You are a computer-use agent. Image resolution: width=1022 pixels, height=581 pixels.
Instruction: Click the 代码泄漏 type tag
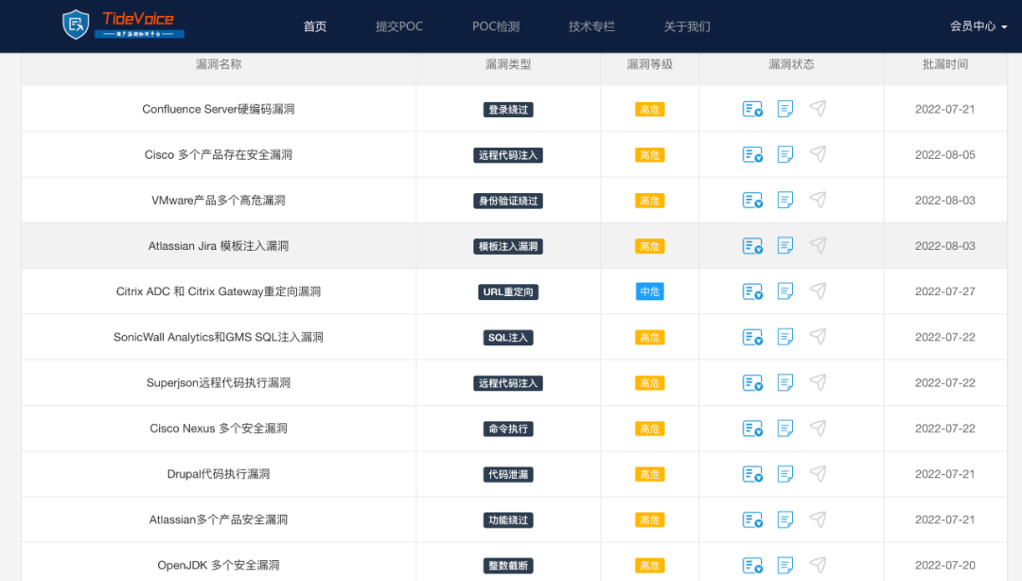(508, 475)
